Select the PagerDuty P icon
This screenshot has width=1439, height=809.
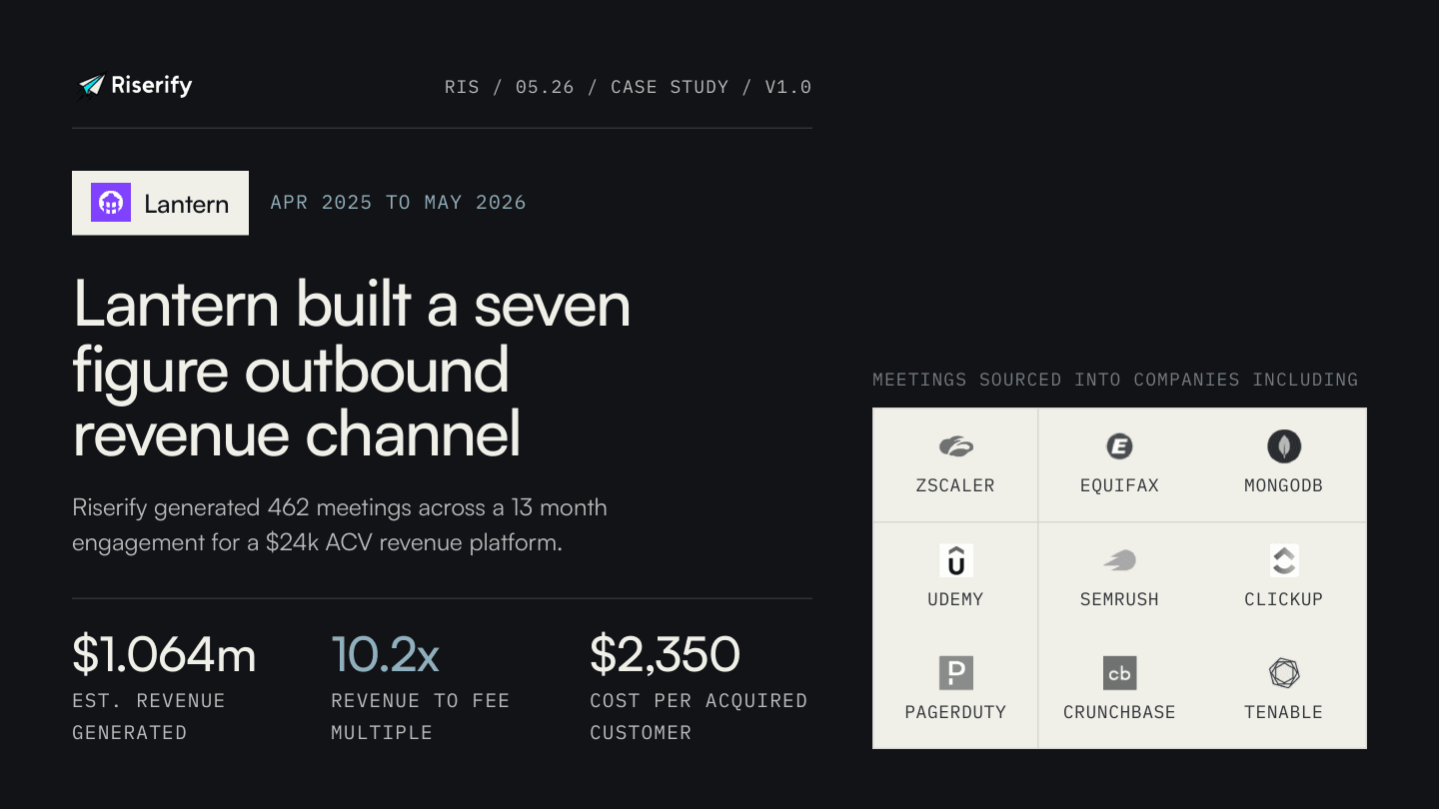coord(955,673)
